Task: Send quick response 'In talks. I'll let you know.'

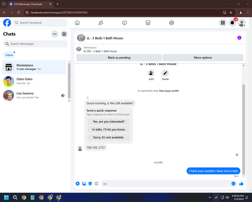Action: click(108, 129)
